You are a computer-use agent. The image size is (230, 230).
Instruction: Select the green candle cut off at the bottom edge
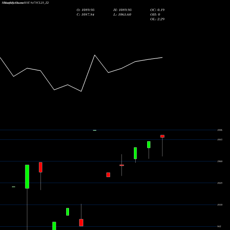pos(54,226)
